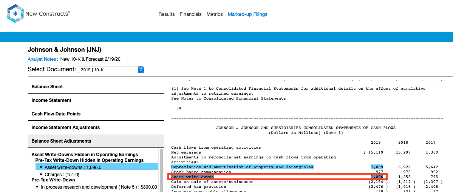Collapse Balance Sheet Adjustments section
453x192 pixels.
96,141
